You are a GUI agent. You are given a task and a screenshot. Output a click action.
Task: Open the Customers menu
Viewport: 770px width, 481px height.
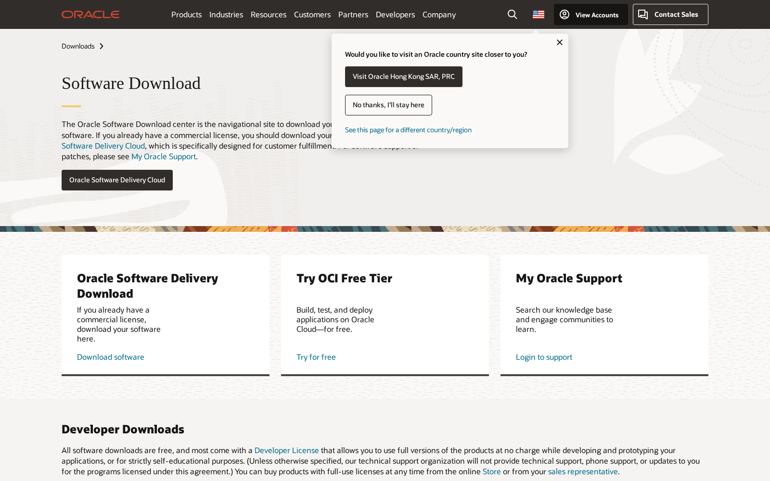pyautogui.click(x=312, y=14)
